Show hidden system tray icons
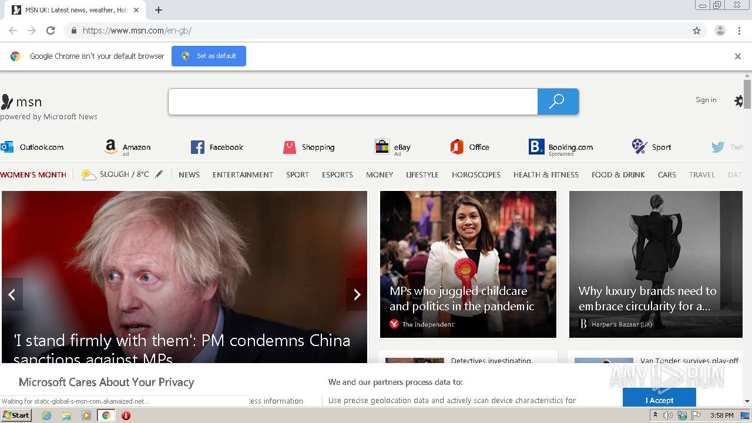The width and height of the screenshot is (752, 423). 655,415
